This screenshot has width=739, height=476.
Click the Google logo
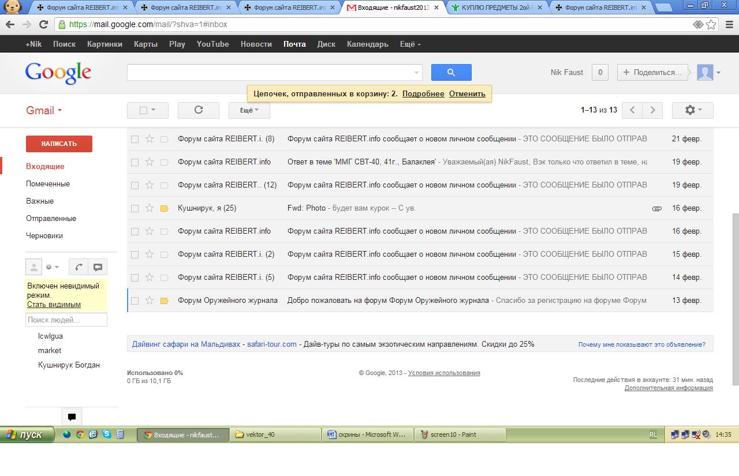(58, 73)
